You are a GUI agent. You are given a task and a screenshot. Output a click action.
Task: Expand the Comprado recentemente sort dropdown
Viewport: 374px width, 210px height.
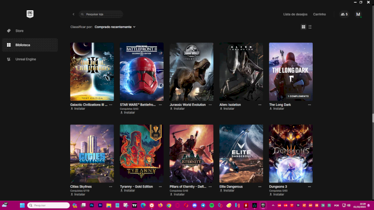click(115, 27)
